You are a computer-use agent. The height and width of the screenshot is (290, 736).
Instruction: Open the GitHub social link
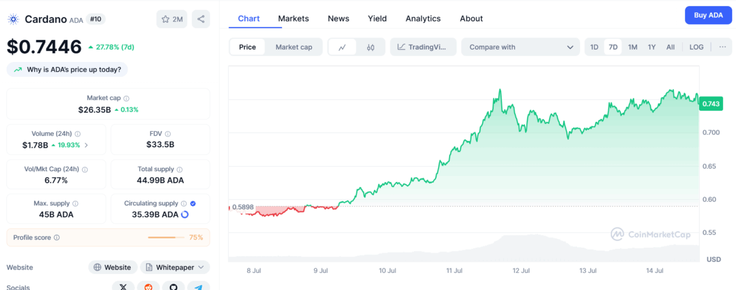[173, 286]
